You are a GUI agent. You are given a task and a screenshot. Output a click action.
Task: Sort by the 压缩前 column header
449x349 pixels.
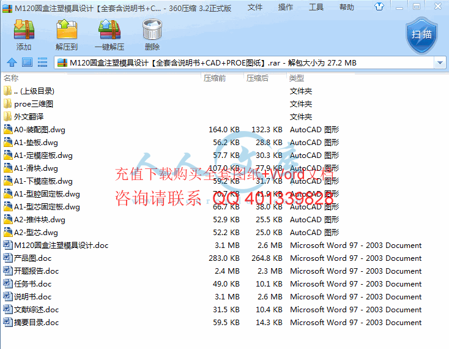215,78
